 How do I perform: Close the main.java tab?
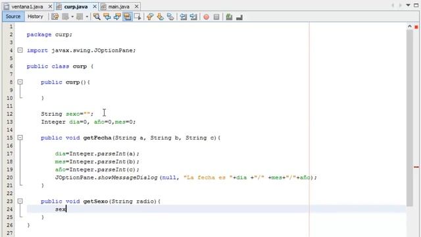click(x=136, y=7)
